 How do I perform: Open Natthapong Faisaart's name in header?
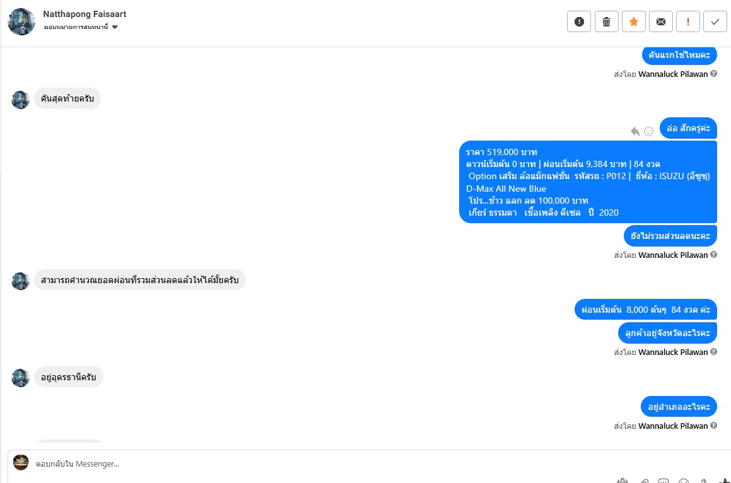click(85, 14)
